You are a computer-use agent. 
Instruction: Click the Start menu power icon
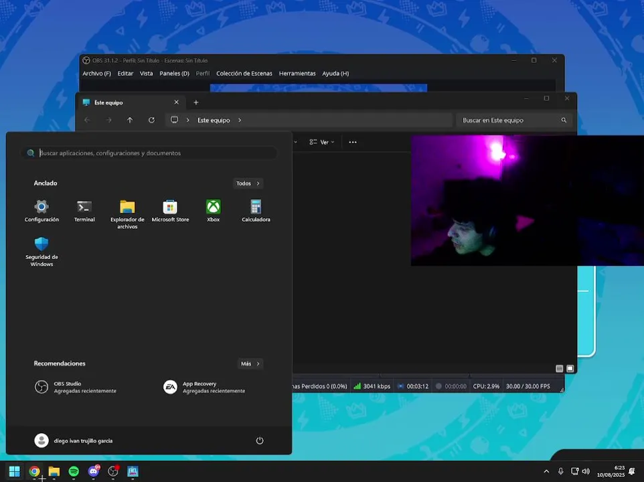click(x=260, y=440)
